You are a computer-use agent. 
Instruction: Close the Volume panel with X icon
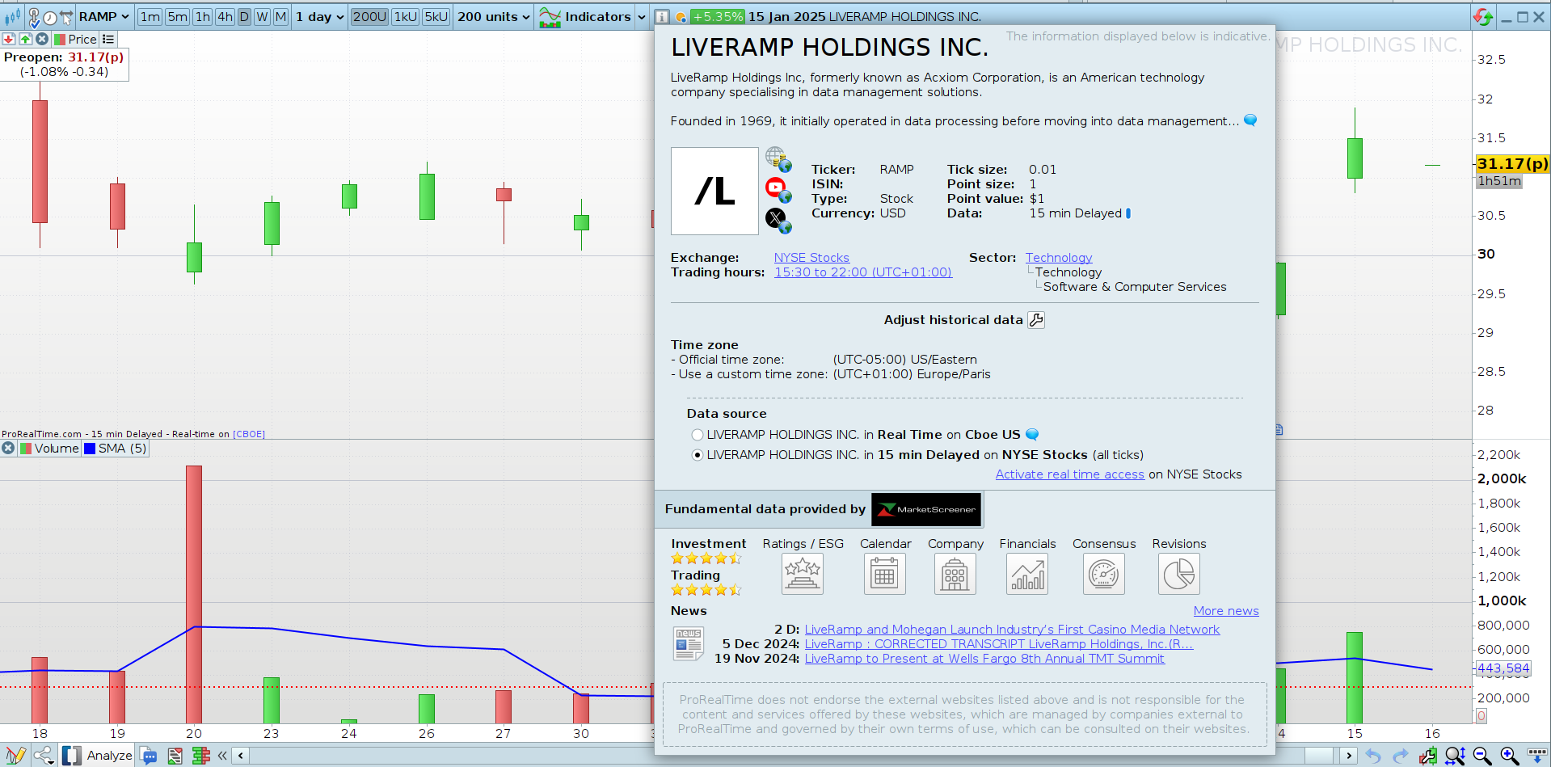(x=8, y=449)
